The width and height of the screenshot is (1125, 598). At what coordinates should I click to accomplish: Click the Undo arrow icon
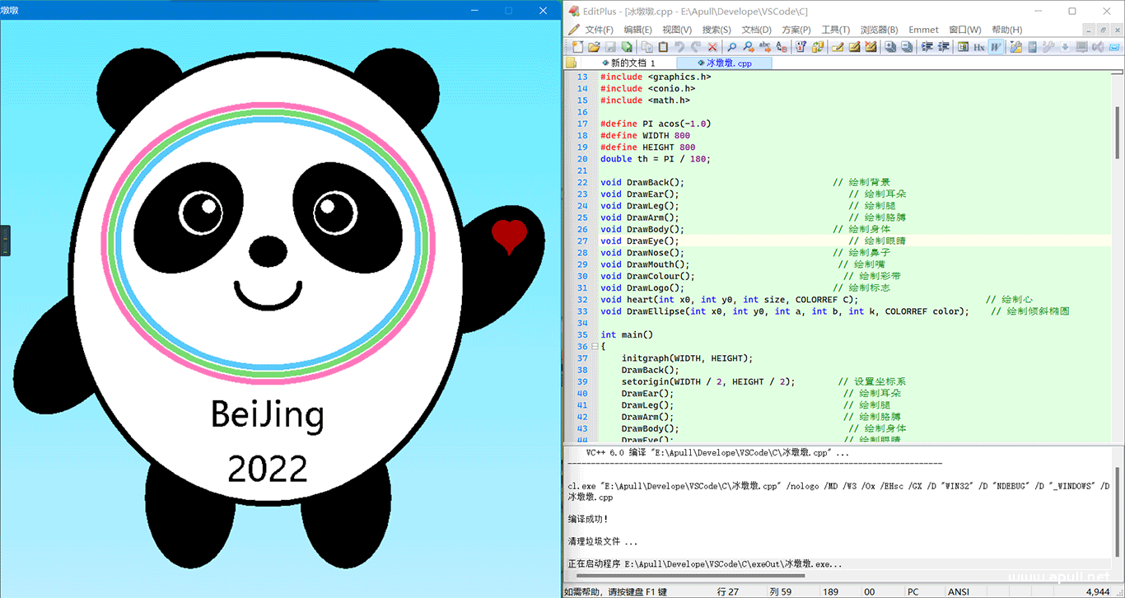[680, 47]
